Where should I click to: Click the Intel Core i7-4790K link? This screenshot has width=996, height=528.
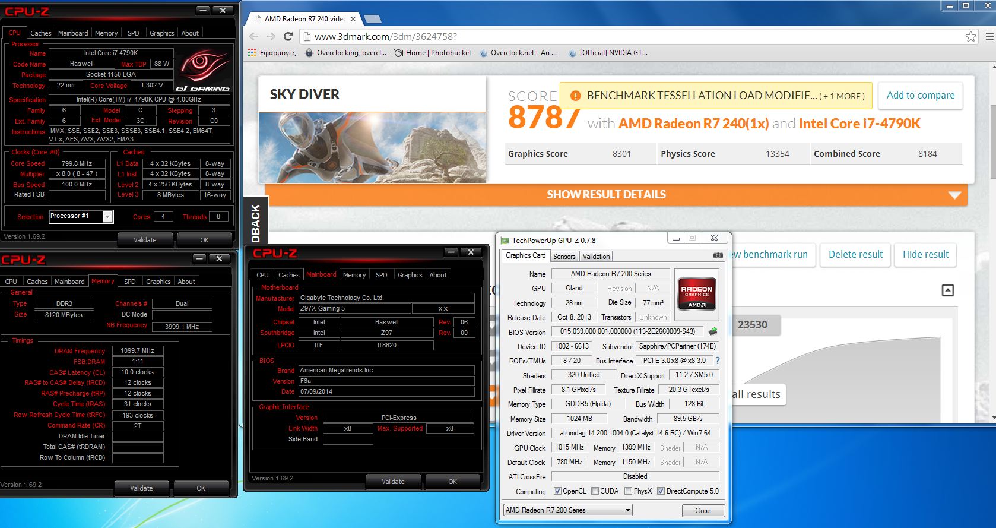pyautogui.click(x=859, y=124)
